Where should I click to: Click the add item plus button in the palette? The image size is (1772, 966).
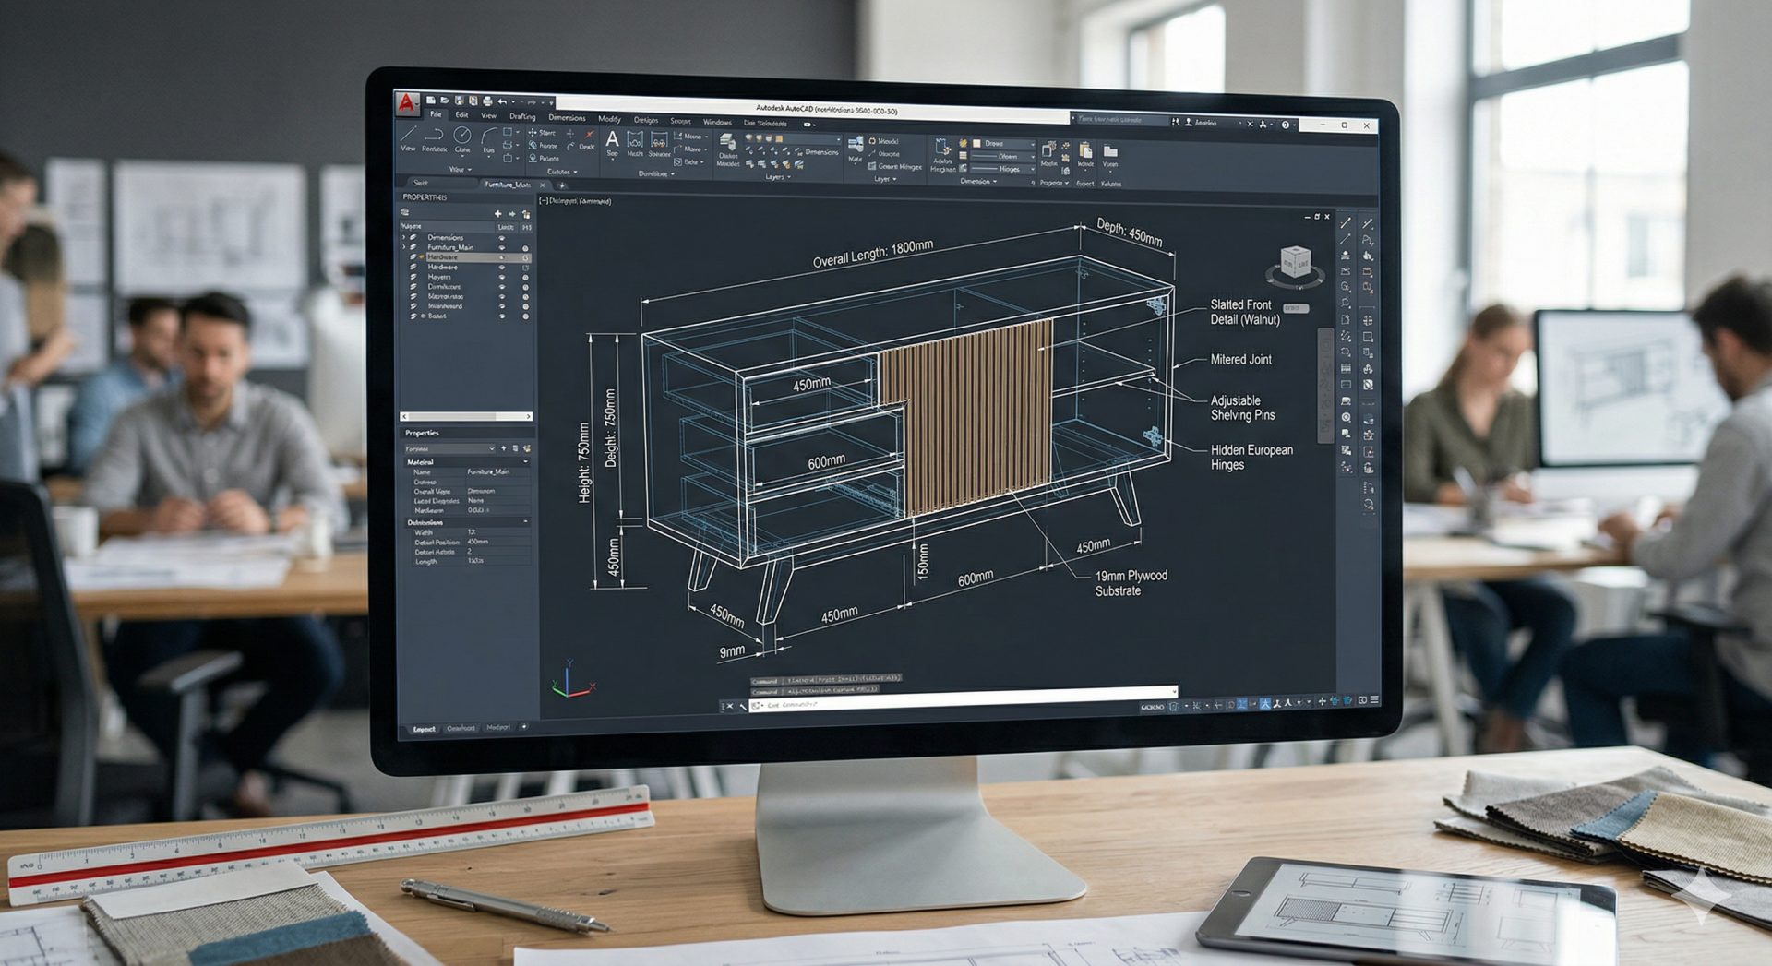[497, 214]
